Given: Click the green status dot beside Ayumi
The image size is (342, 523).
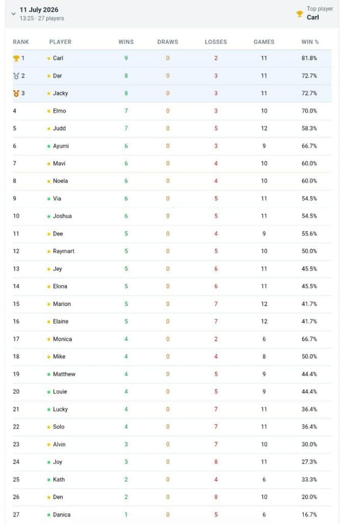Looking at the screenshot, I should point(49,146).
